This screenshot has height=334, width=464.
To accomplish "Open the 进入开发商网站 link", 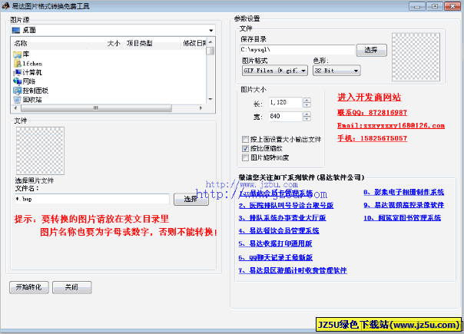I will point(369,97).
